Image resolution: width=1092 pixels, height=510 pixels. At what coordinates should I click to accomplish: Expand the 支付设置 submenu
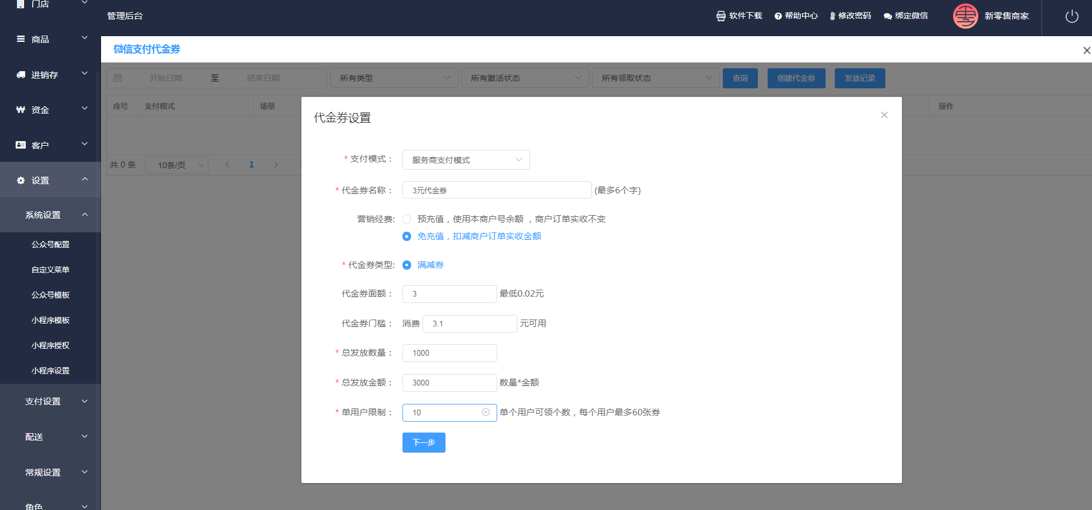(84, 402)
